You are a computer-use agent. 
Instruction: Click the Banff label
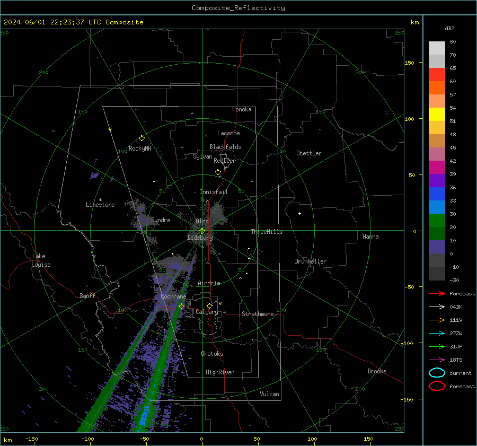click(87, 295)
